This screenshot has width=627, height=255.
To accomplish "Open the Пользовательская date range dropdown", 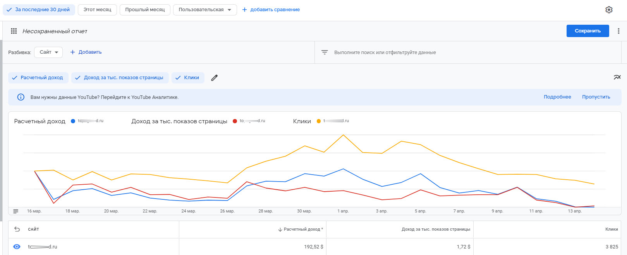I will click(205, 10).
